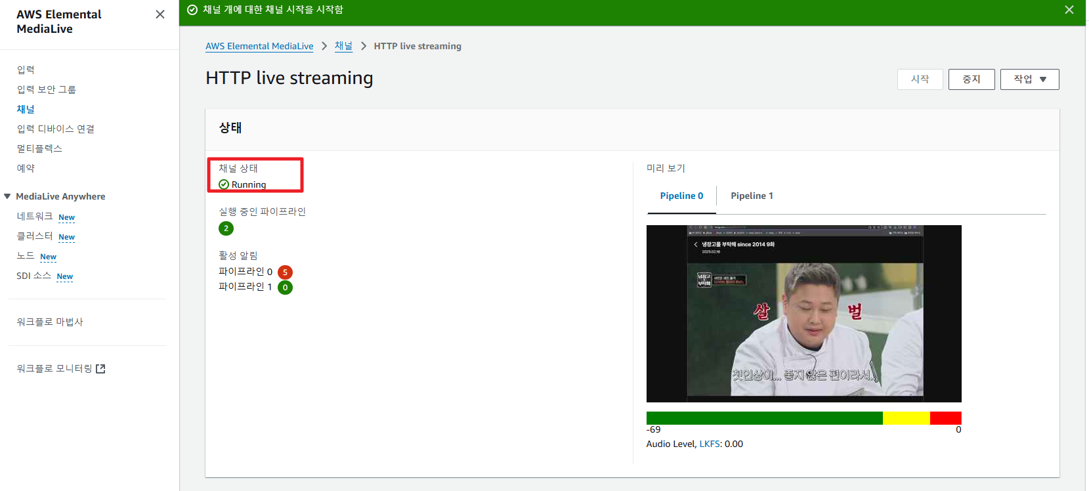Click the 파이프라인 1 alert label
Viewport: 1089px width, 491px height.
pos(246,287)
